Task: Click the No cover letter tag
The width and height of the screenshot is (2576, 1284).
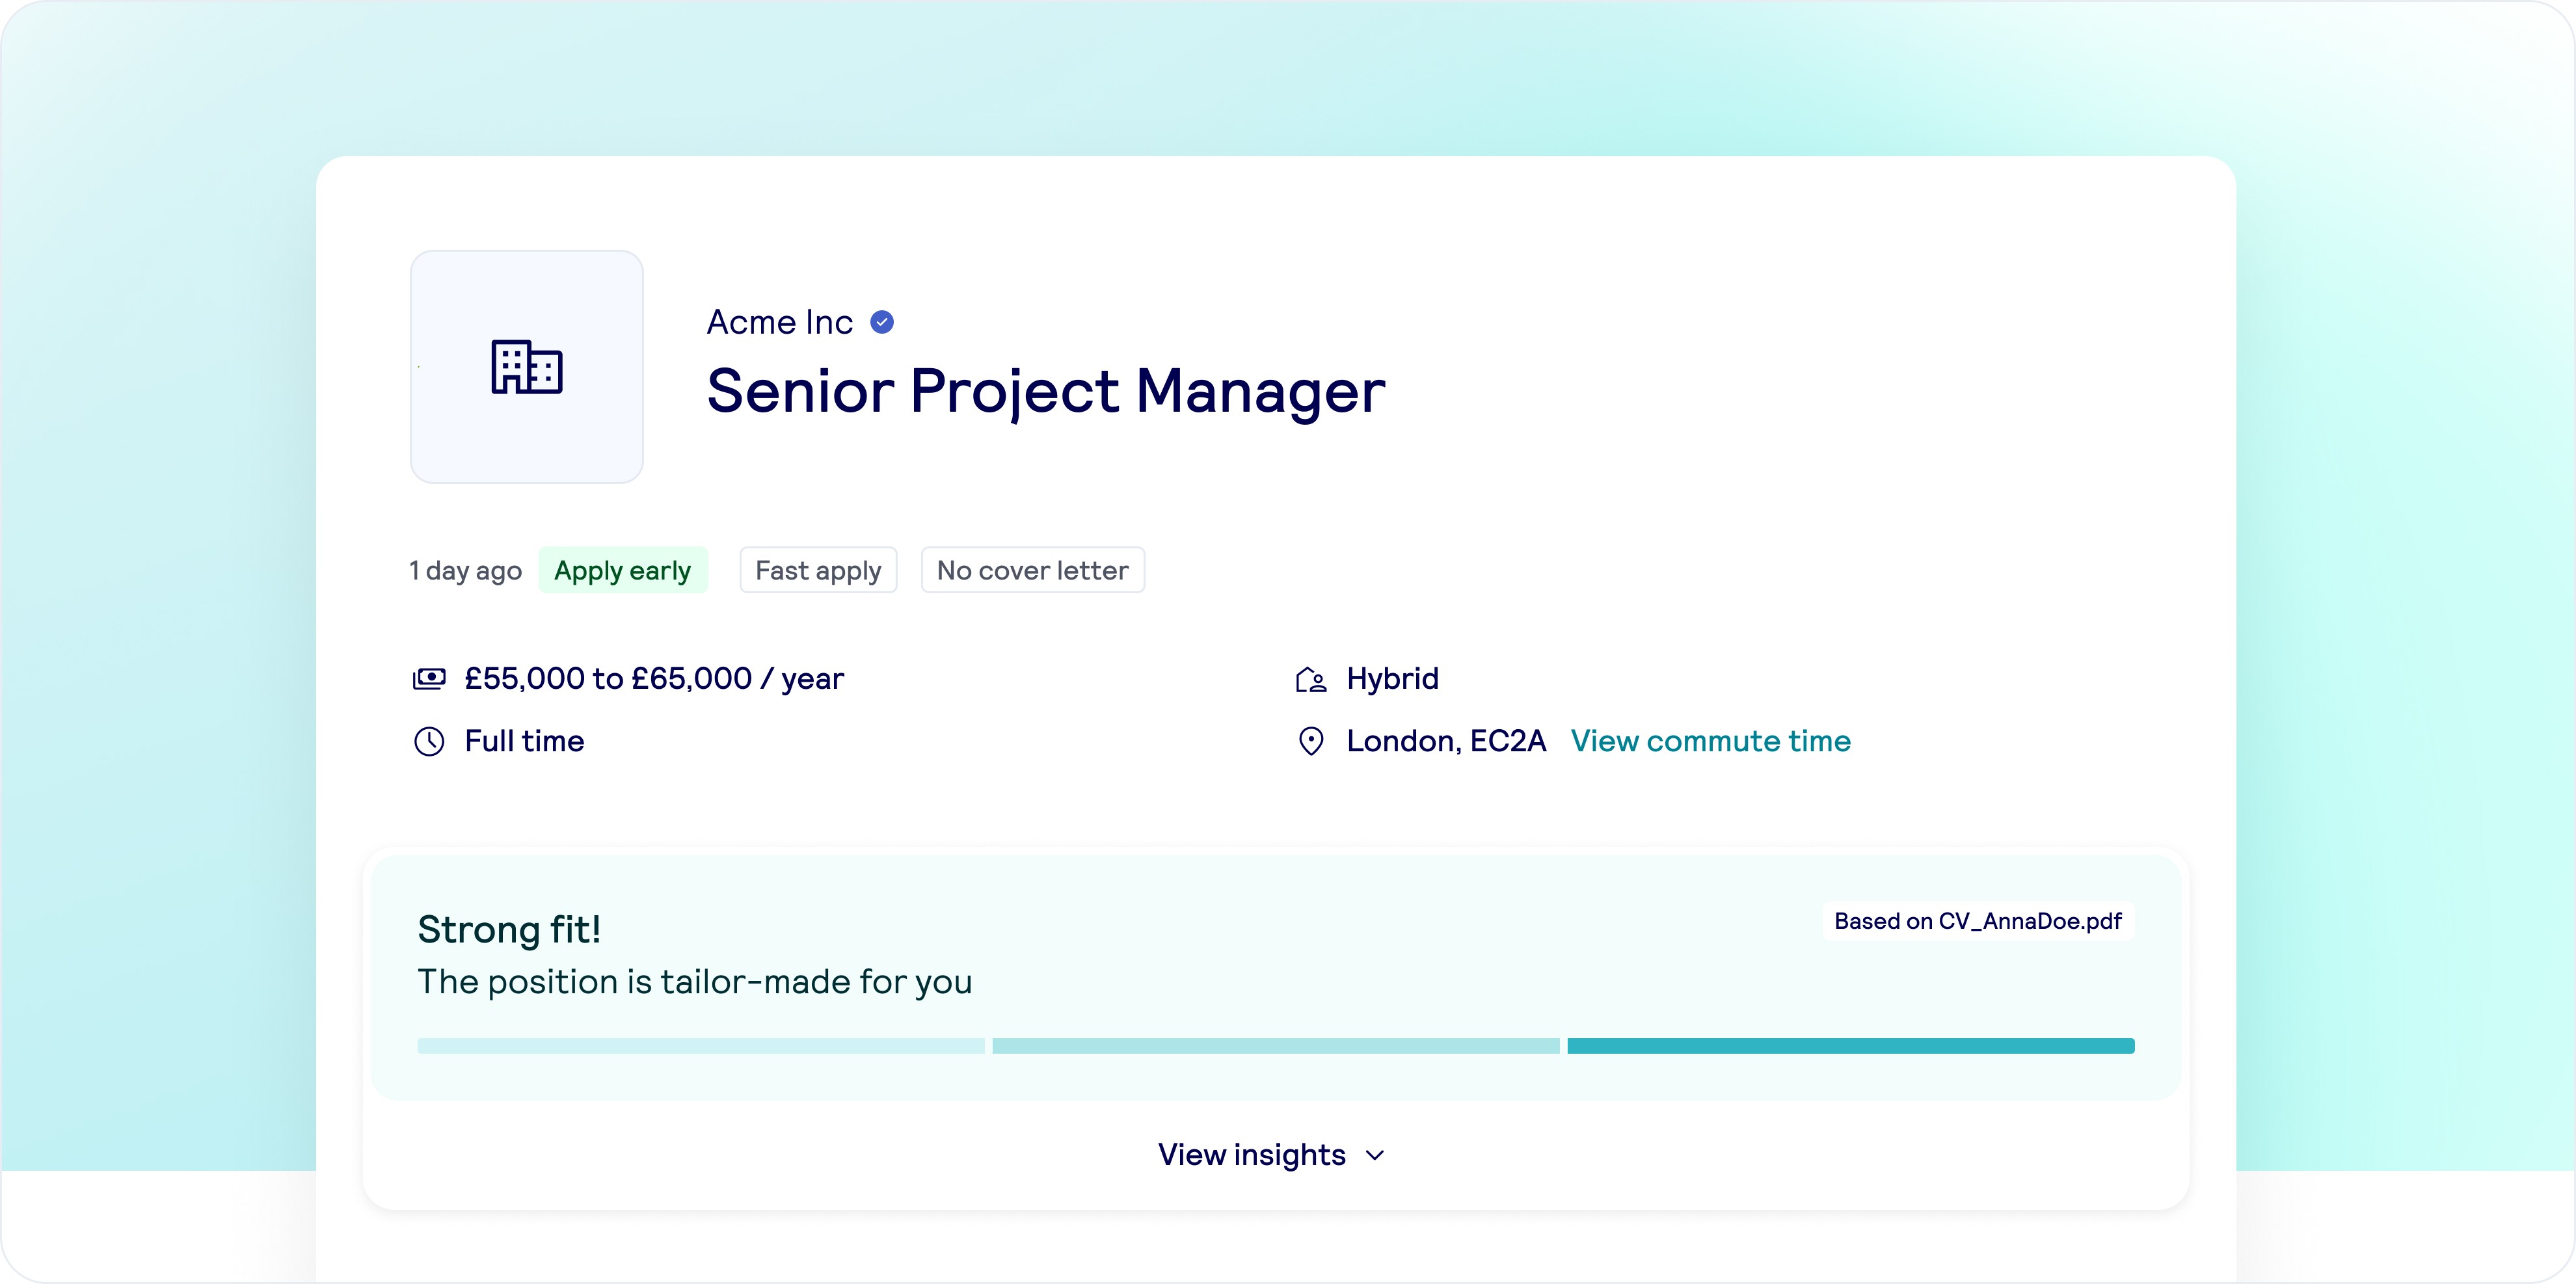Action: [1032, 570]
